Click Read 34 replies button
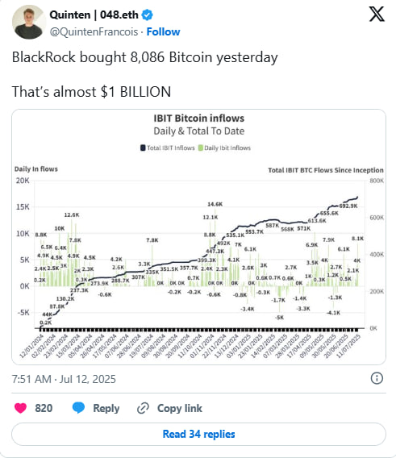The height and width of the screenshot is (458, 396). coord(198,434)
